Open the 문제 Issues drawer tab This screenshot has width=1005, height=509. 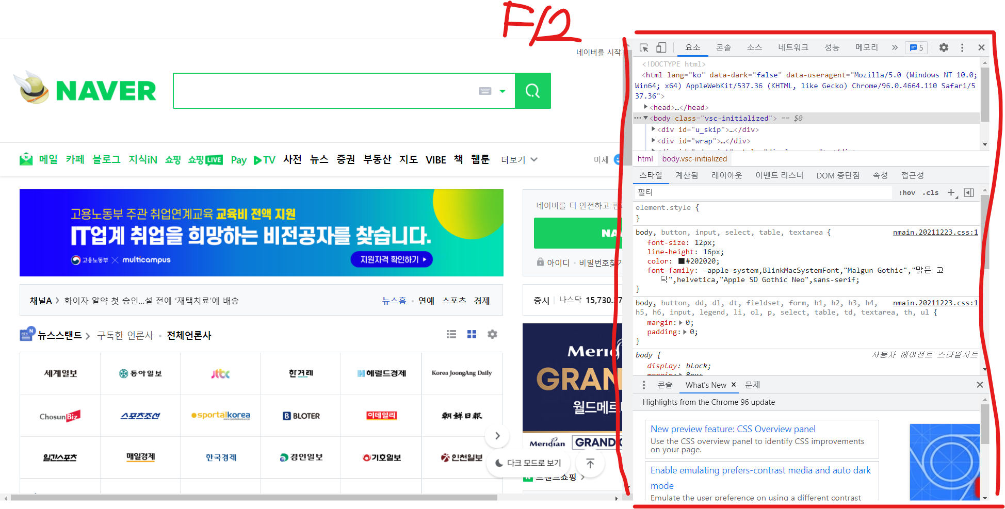[752, 385]
